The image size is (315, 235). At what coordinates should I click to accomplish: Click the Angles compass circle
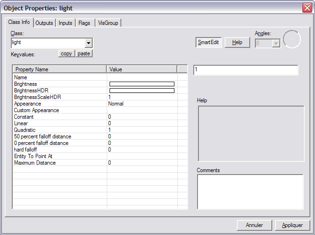point(291,39)
